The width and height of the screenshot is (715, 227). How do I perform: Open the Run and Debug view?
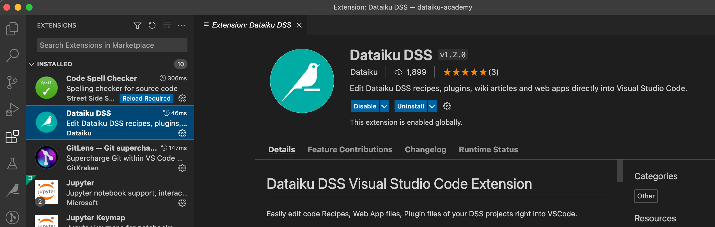click(12, 110)
